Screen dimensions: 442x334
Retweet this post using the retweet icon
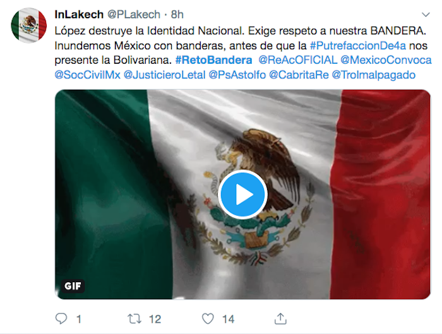coord(134,319)
